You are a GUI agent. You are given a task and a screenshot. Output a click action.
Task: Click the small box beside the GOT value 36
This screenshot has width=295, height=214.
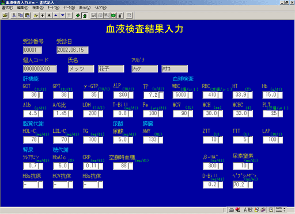pyautogui.click(x=40, y=95)
